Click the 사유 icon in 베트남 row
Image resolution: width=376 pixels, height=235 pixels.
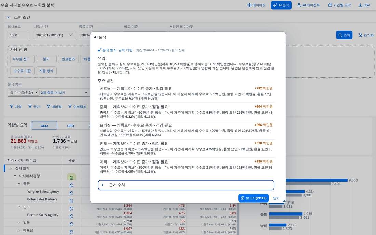(71, 232)
